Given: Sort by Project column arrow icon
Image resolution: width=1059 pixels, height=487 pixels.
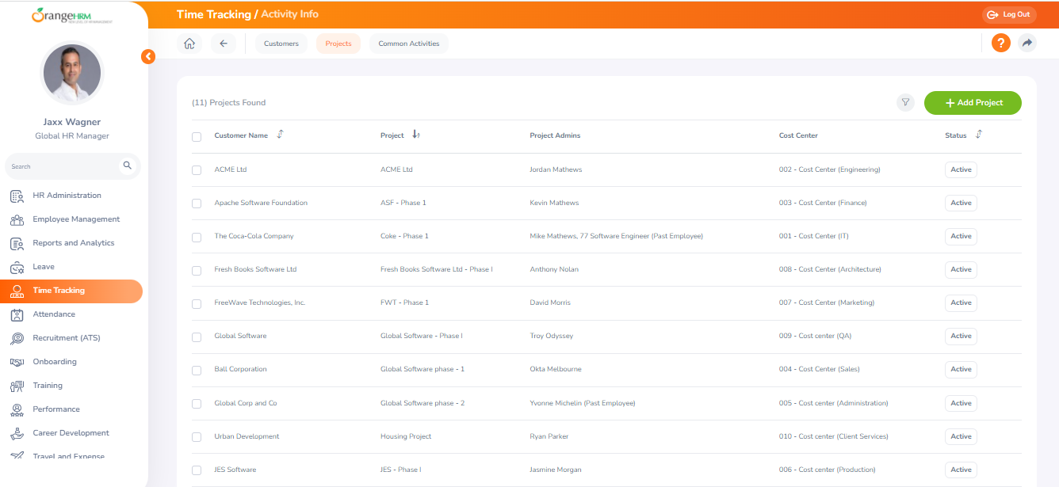Looking at the screenshot, I should [415, 135].
